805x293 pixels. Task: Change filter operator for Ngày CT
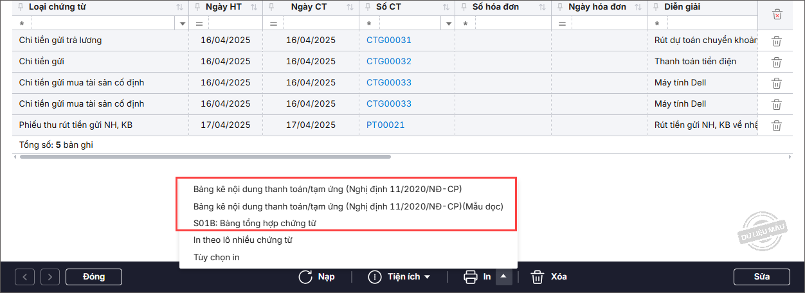pyautogui.click(x=274, y=24)
